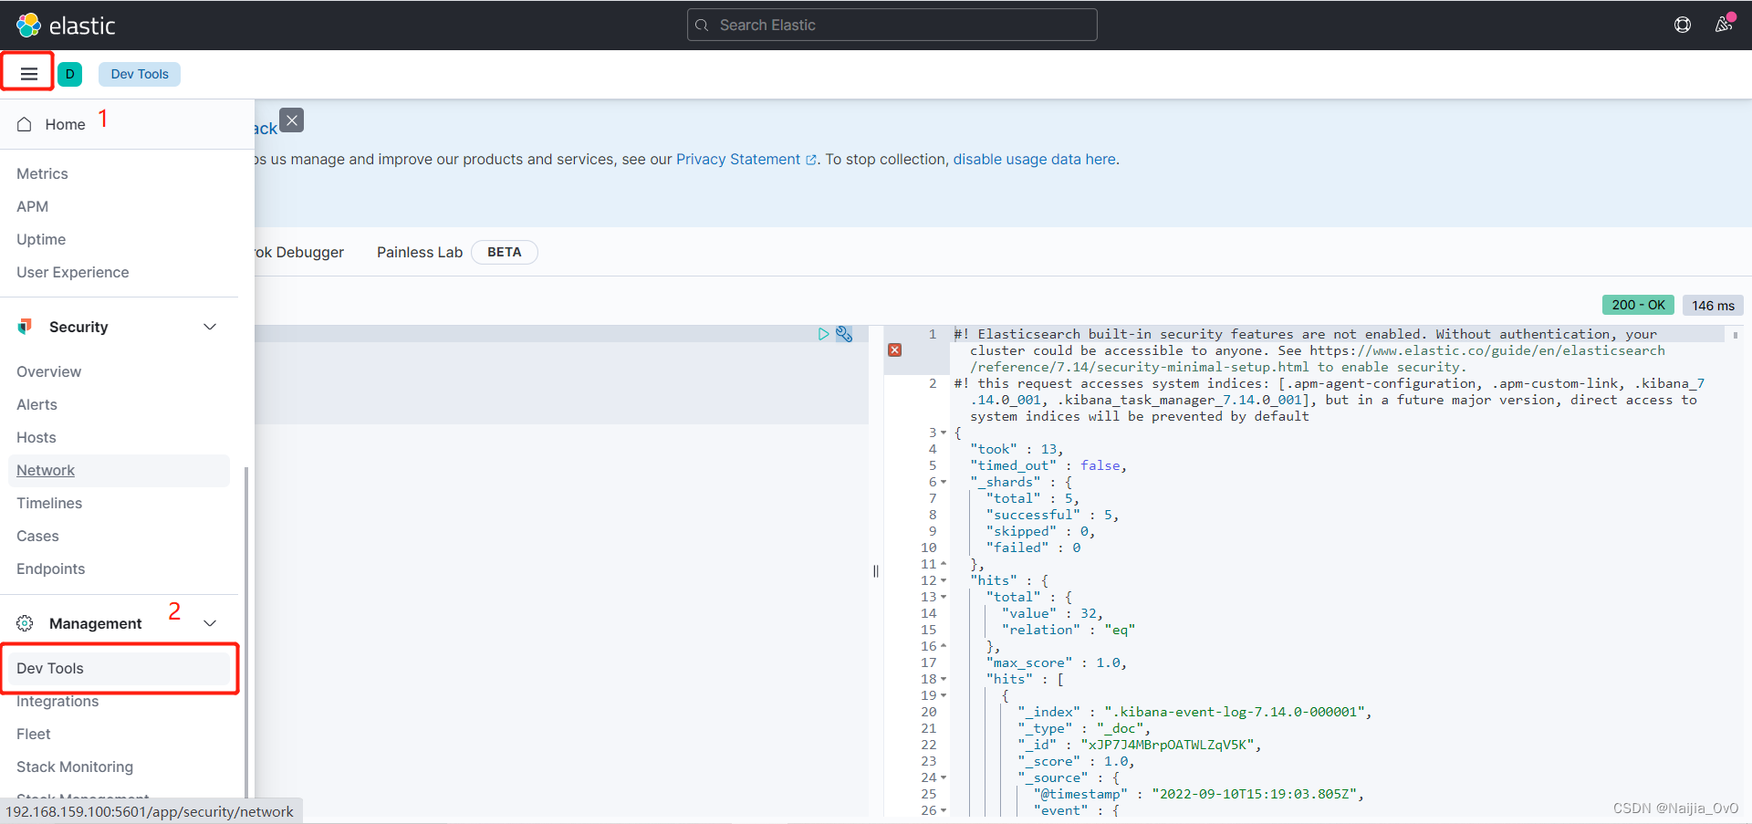The width and height of the screenshot is (1752, 824).
Task: Open Security Overview
Action: pos(48,371)
